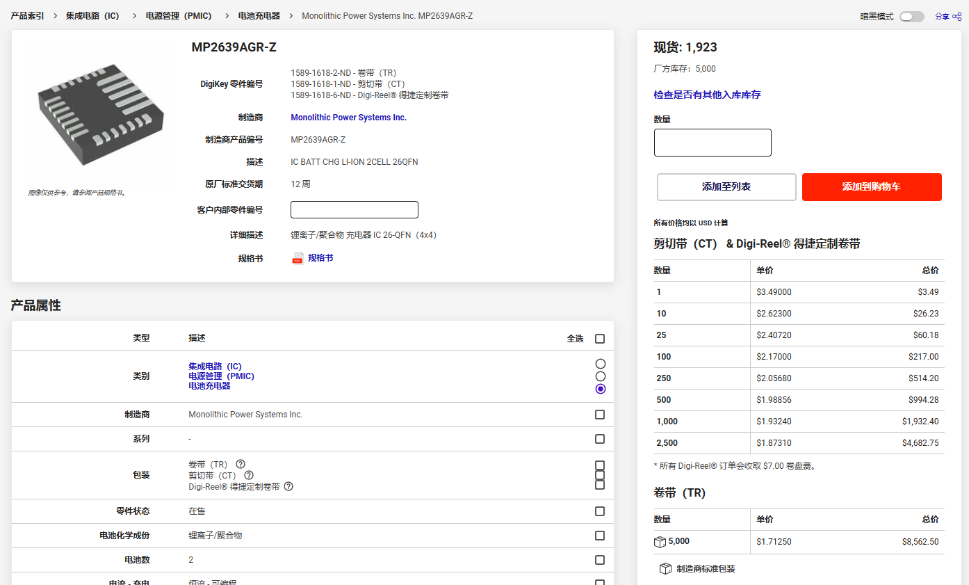This screenshot has height=585, width=969.
Task: Click box icon next to 制造商标准包装
Action: click(665, 569)
